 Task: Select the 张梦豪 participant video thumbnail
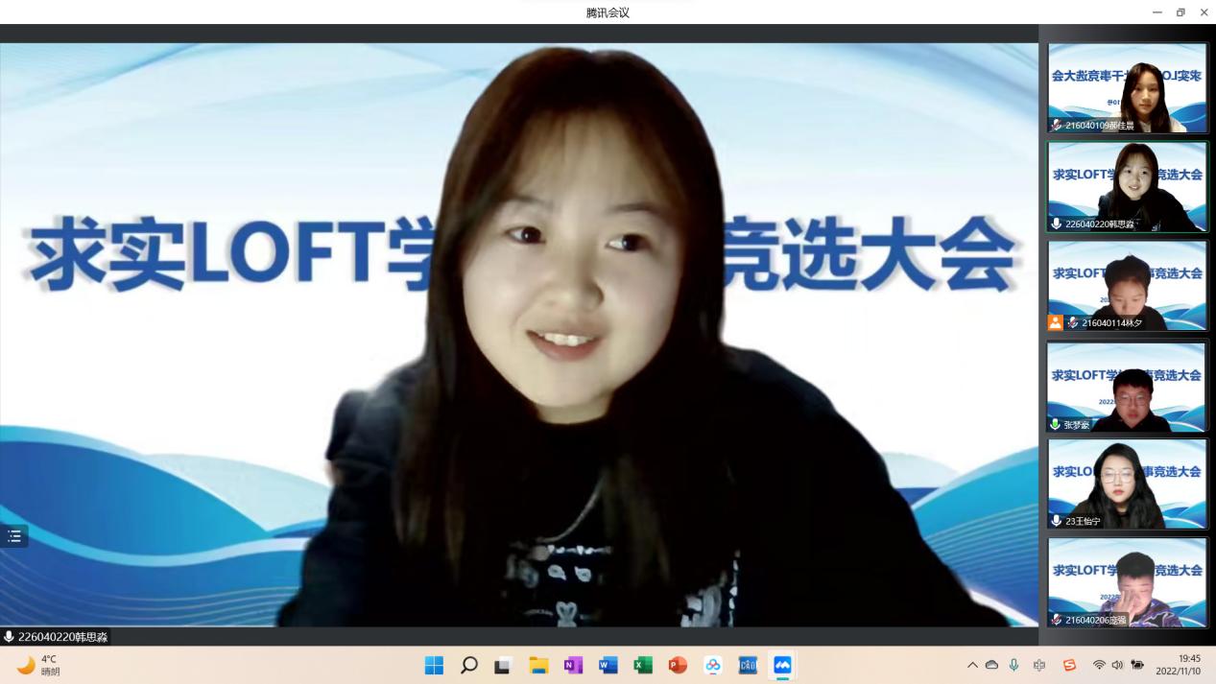[1127, 387]
